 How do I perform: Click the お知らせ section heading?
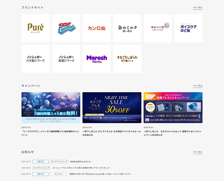[28, 152]
